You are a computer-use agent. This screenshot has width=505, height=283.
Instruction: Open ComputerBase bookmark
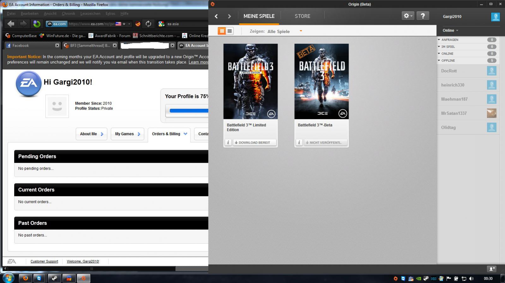pyautogui.click(x=21, y=36)
